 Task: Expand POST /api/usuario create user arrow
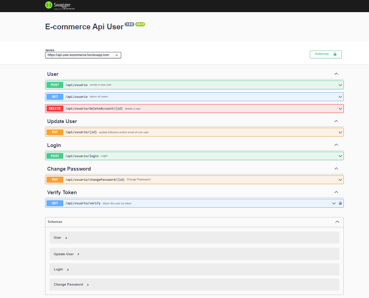pos(340,85)
